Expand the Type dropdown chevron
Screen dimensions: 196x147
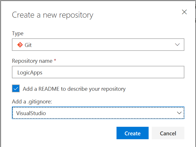177,45
